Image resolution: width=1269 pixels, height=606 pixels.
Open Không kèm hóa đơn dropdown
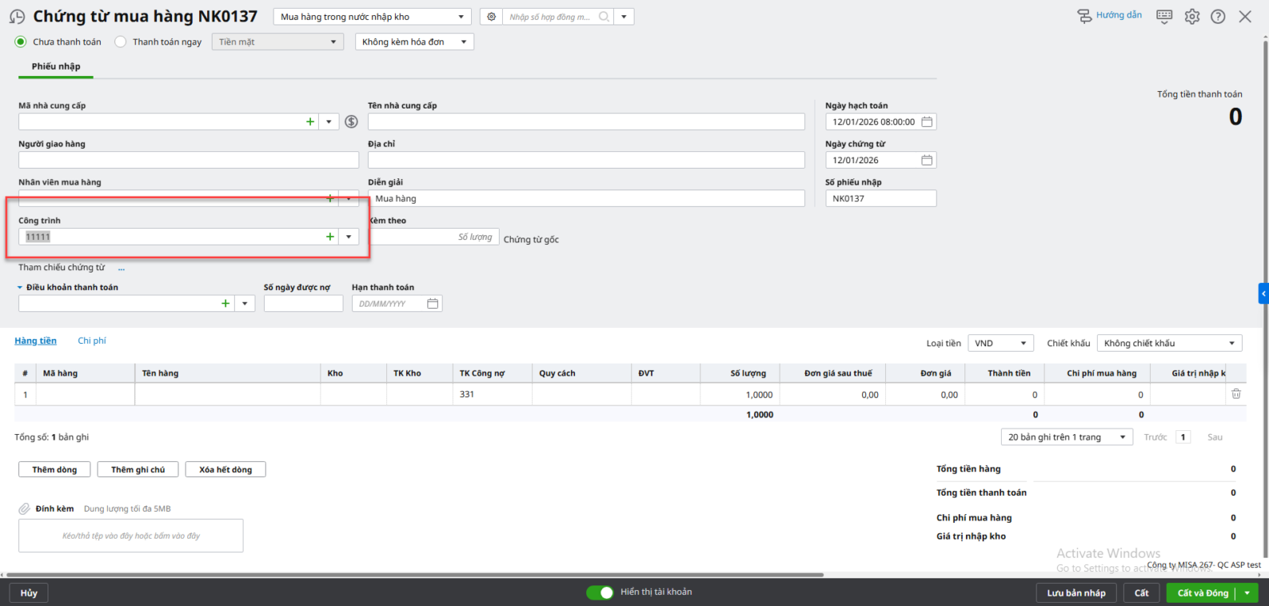[414, 42]
